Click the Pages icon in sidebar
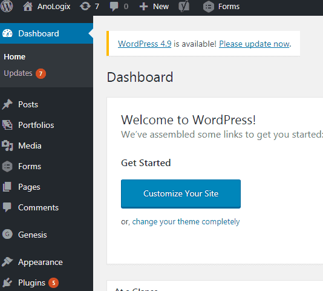This screenshot has height=291, width=323. (7, 187)
